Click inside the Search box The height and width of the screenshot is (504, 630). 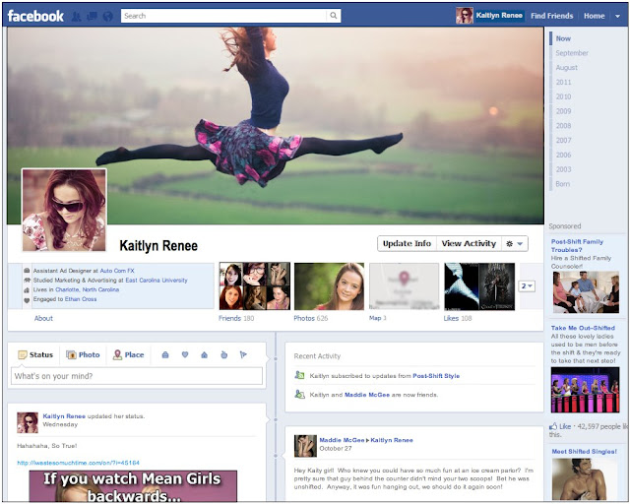tap(223, 16)
